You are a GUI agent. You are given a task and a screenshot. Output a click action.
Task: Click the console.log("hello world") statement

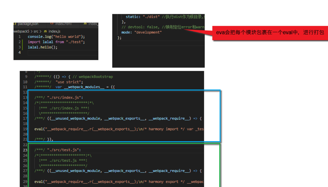tap(56, 37)
